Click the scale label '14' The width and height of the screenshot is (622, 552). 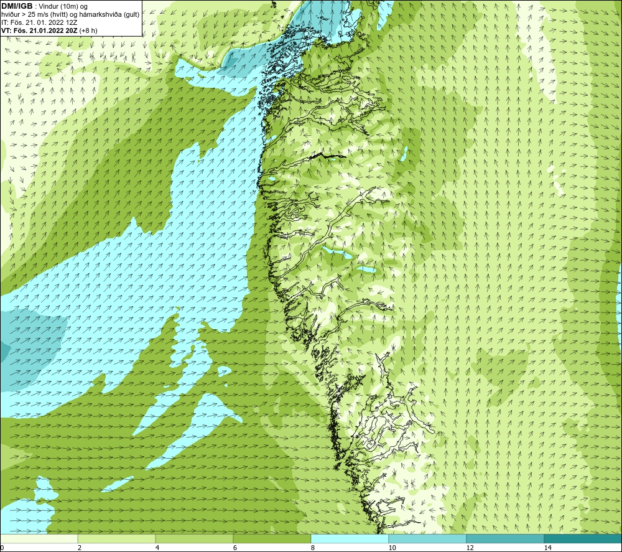pyautogui.click(x=547, y=548)
